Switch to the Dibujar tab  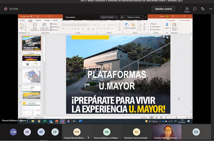pyautogui.click(x=47, y=20)
